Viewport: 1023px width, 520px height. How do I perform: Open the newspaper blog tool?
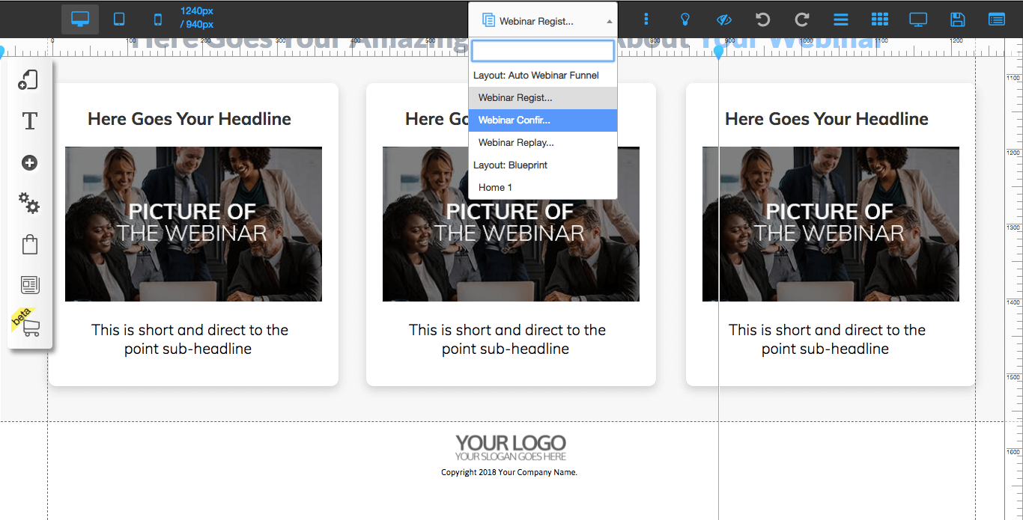[x=29, y=285]
